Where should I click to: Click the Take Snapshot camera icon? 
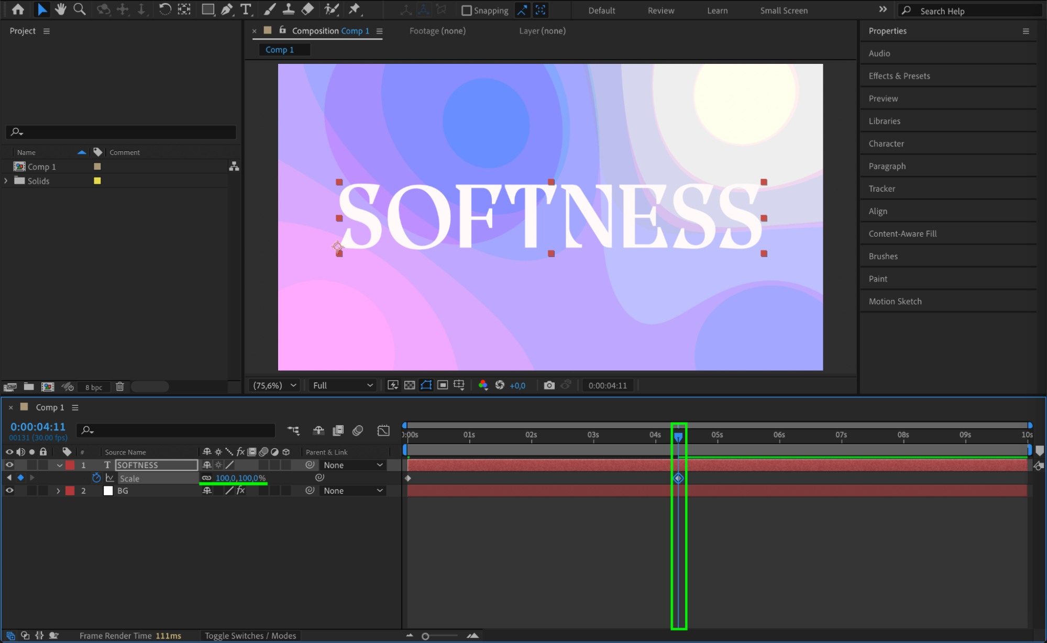(549, 385)
